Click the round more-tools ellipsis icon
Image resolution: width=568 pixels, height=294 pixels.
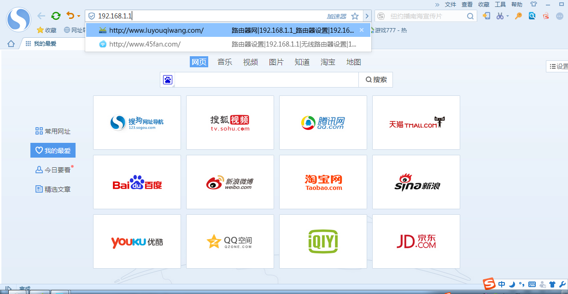coord(560,16)
